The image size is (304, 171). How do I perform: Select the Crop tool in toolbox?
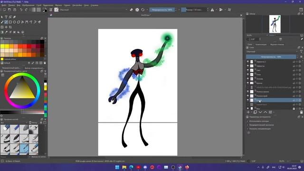10,27
